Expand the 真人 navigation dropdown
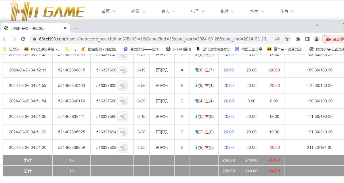Screen dimensions: 344x183 (168, 11)
